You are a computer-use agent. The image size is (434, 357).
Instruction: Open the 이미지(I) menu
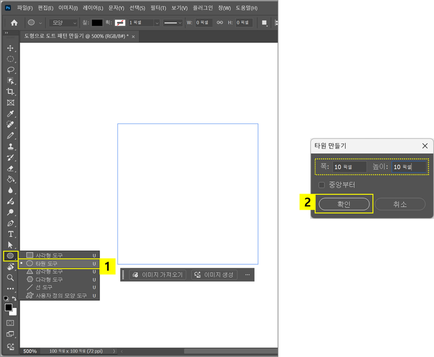(x=68, y=8)
